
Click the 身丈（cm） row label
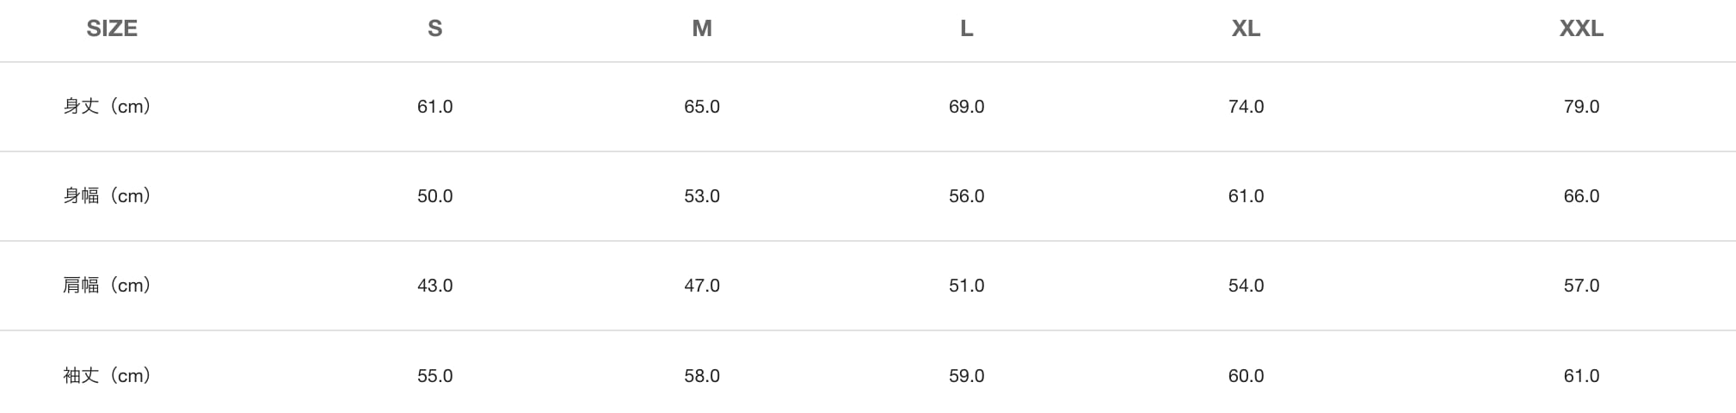[108, 107]
